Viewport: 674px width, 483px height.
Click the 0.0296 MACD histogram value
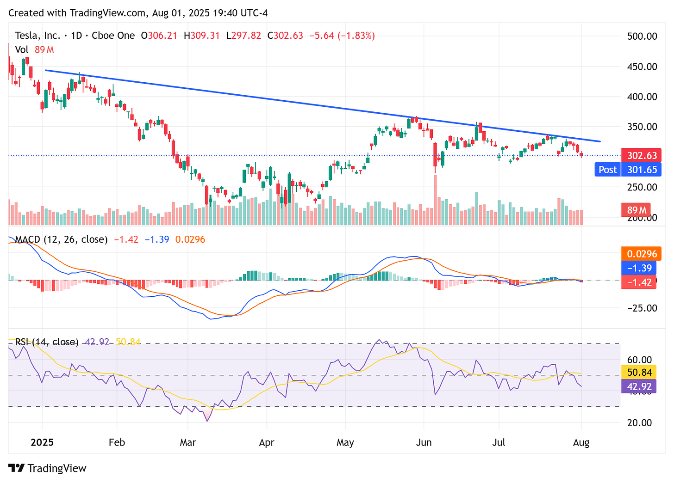[641, 253]
